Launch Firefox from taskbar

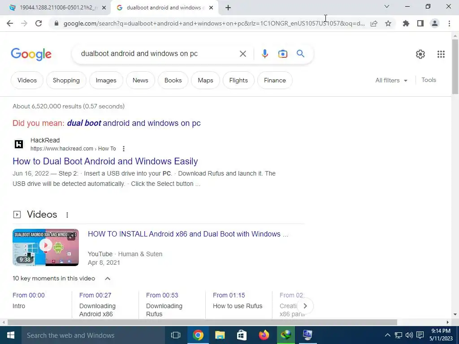coord(264,335)
